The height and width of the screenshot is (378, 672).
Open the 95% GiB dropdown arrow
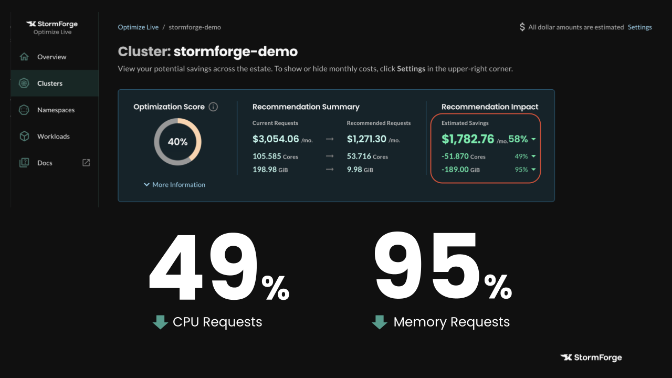pyautogui.click(x=533, y=170)
